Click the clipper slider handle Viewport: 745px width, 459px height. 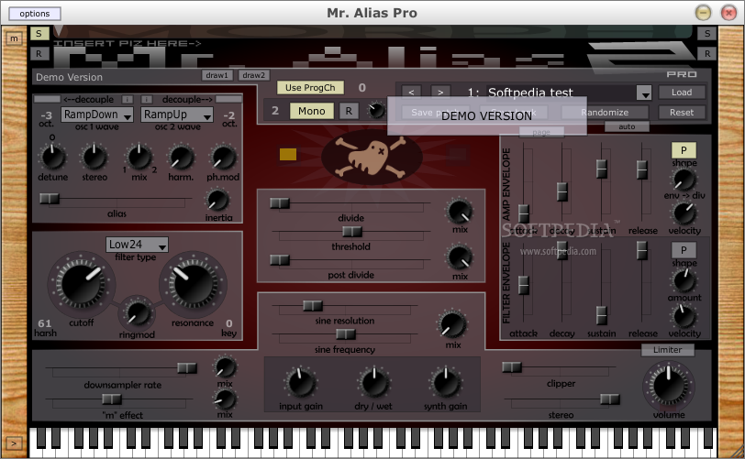(x=512, y=366)
